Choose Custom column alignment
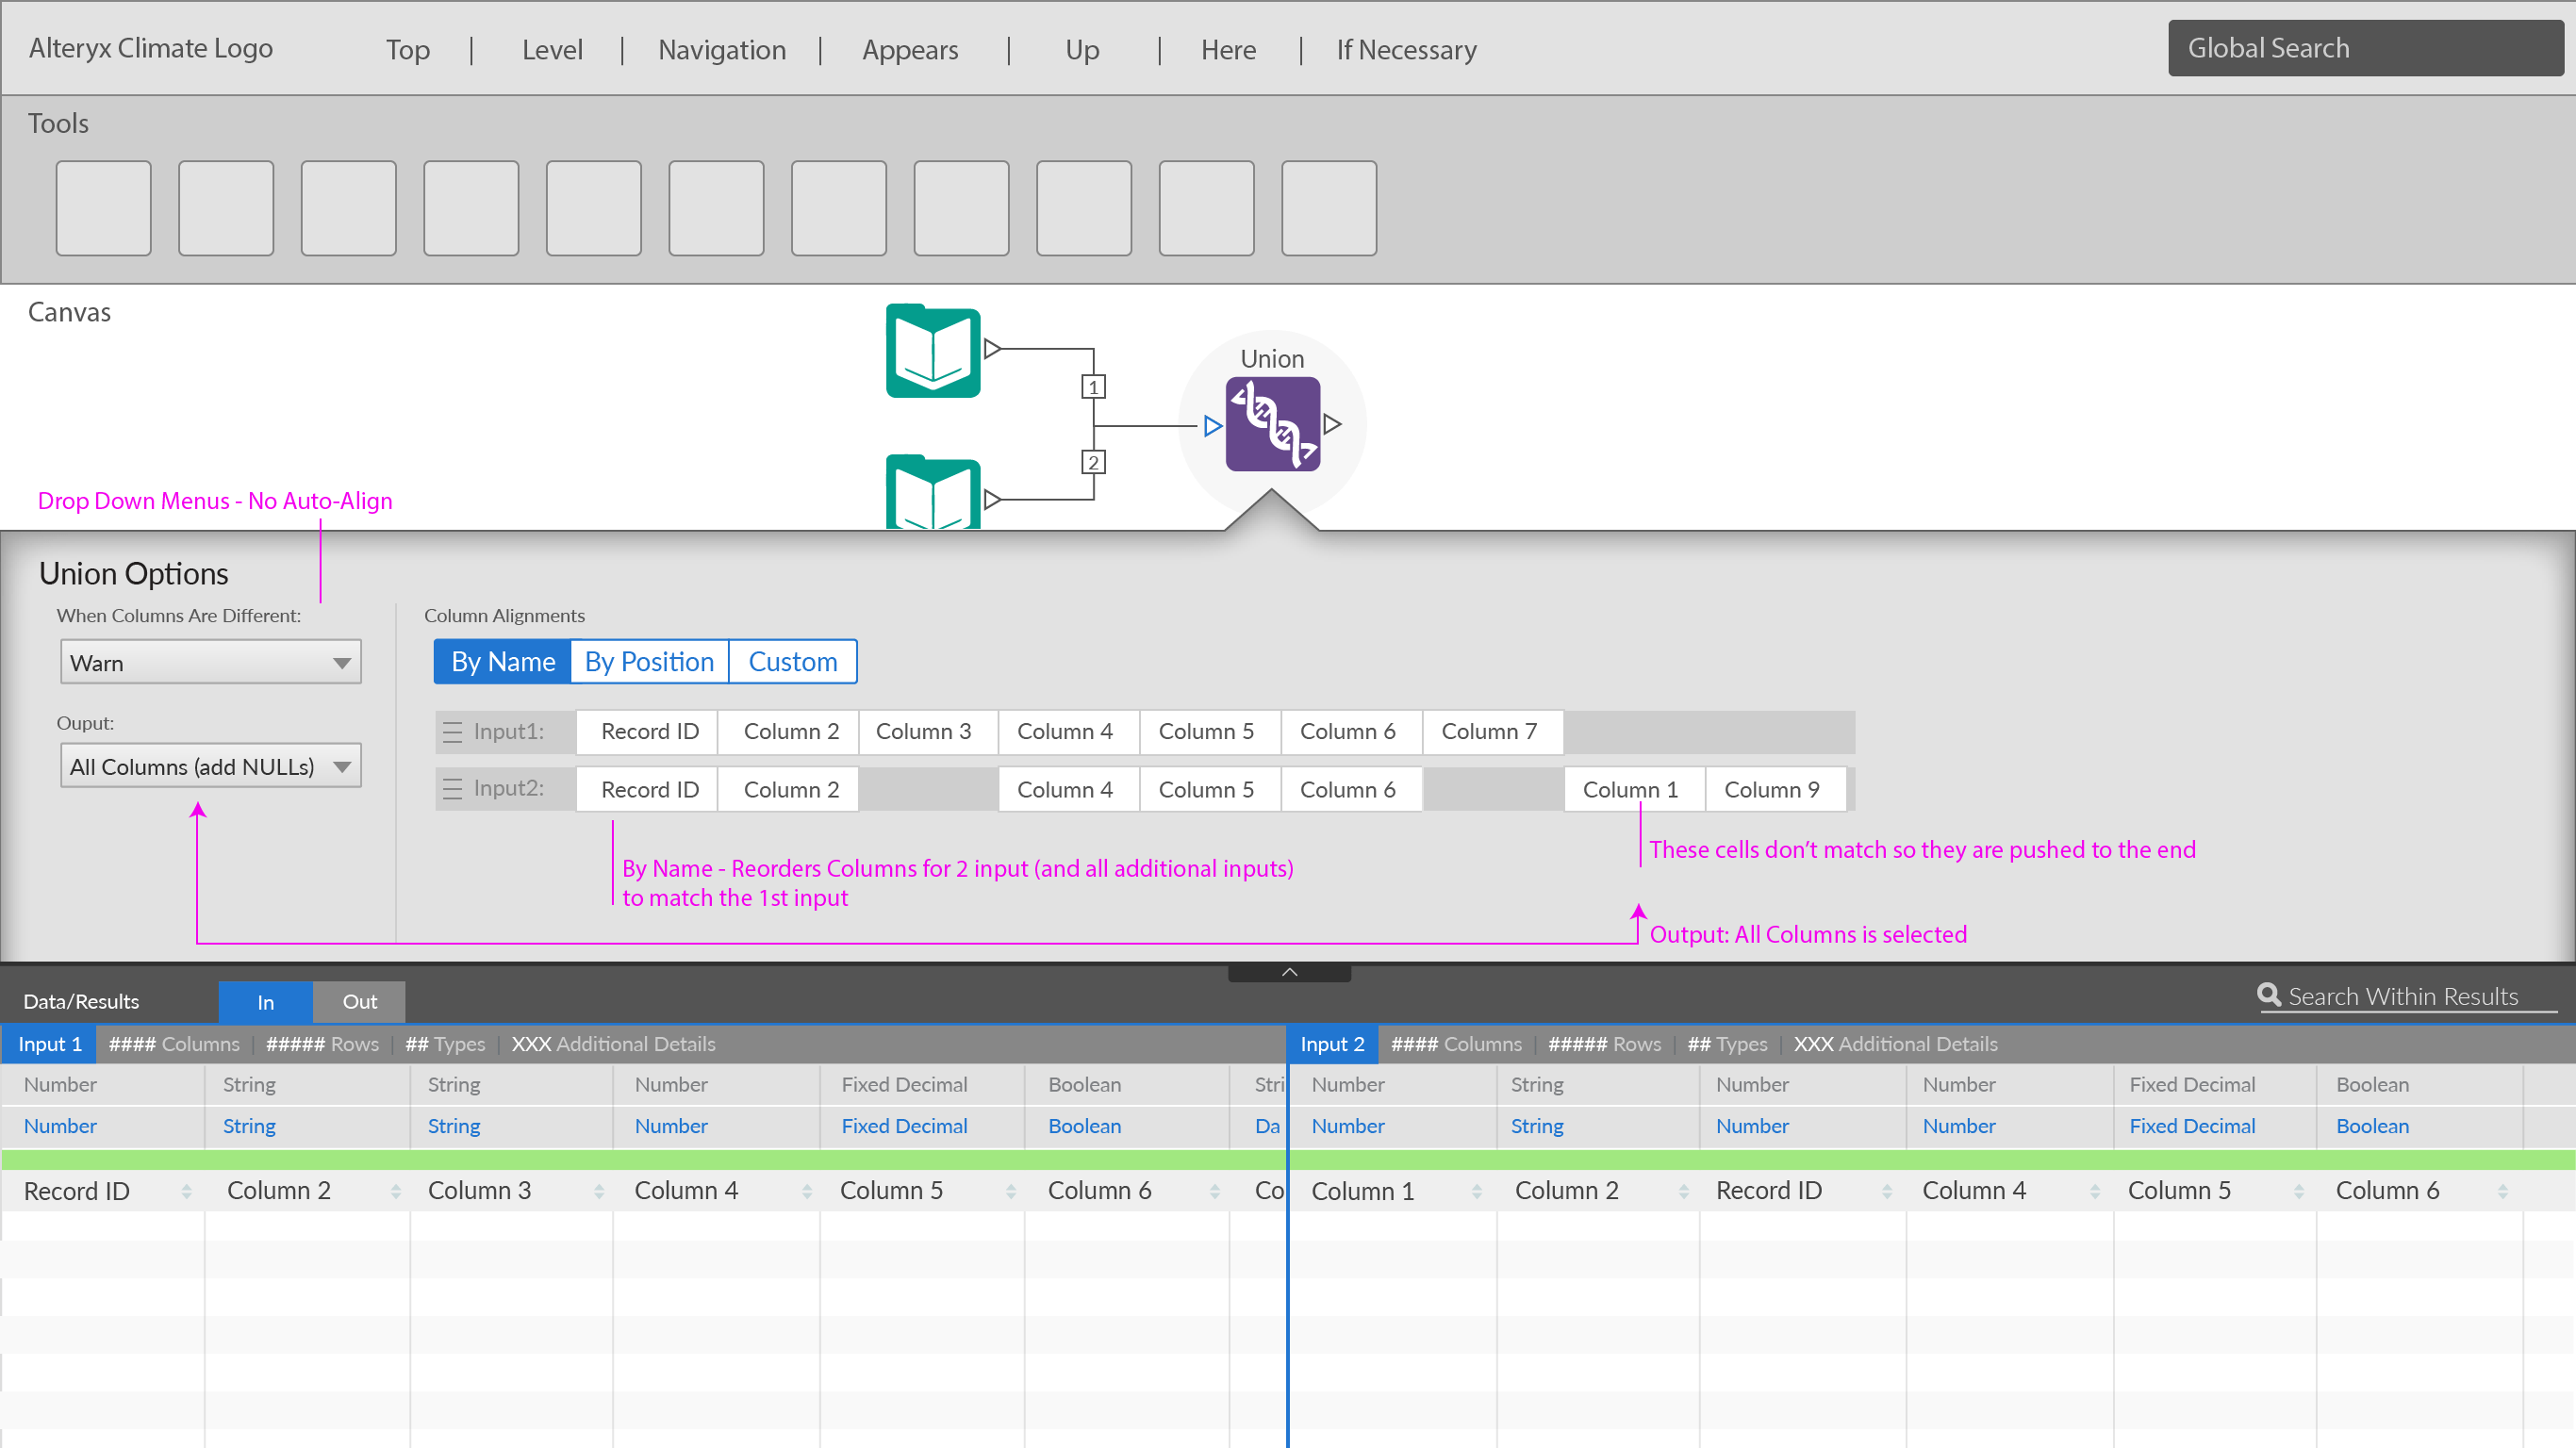The width and height of the screenshot is (2576, 1448). 792,662
